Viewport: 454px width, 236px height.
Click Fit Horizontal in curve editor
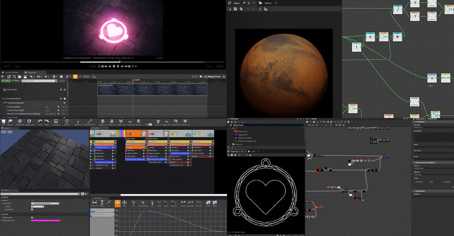click(95, 203)
